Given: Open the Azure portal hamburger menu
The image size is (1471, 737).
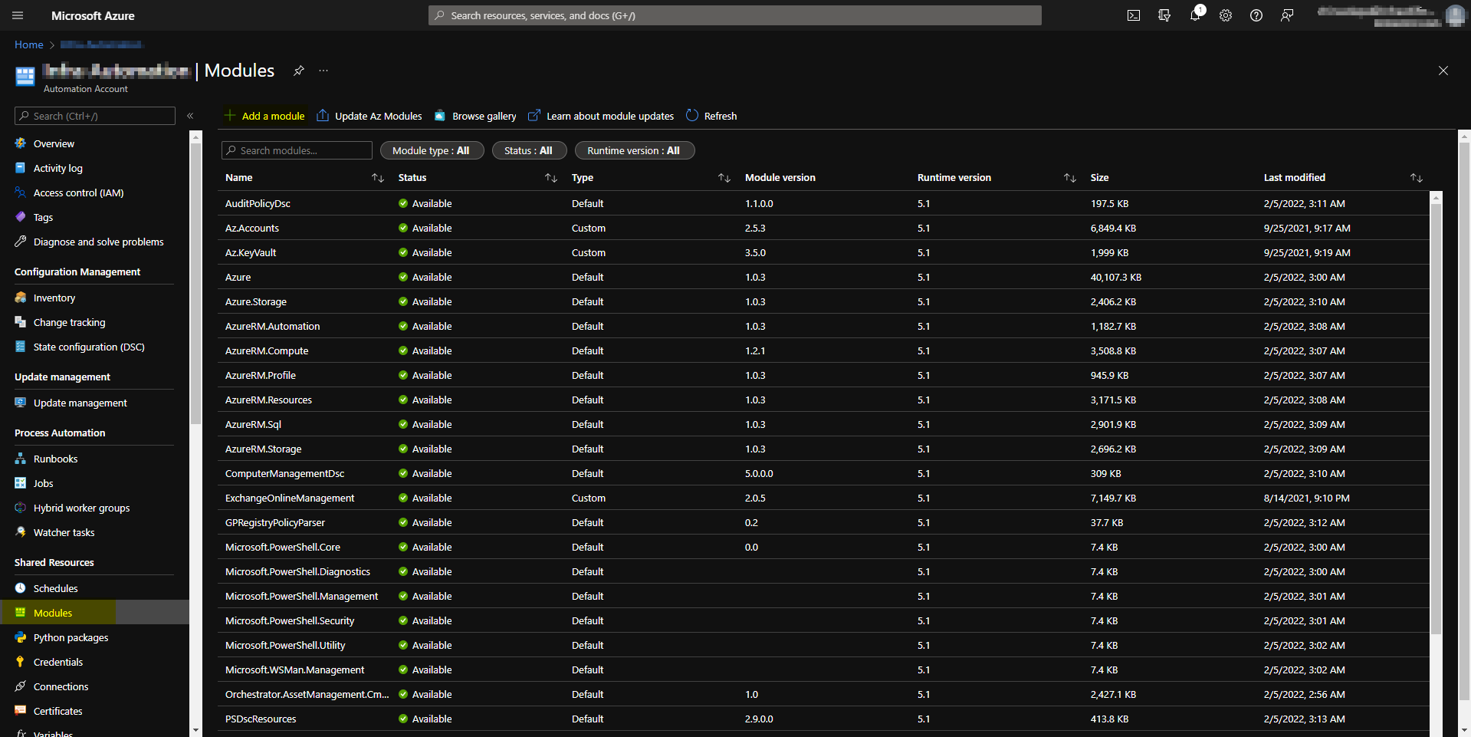Looking at the screenshot, I should 18,15.
